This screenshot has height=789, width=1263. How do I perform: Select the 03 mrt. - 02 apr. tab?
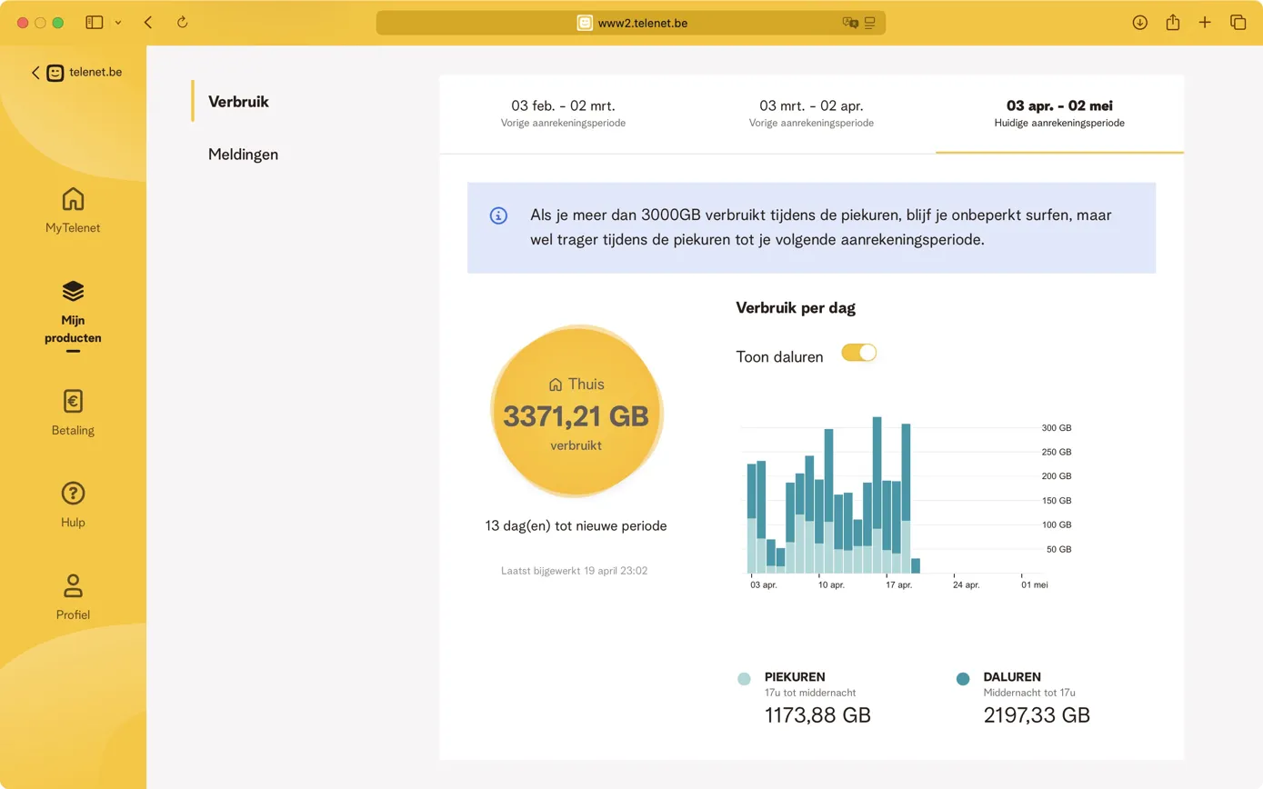811,114
